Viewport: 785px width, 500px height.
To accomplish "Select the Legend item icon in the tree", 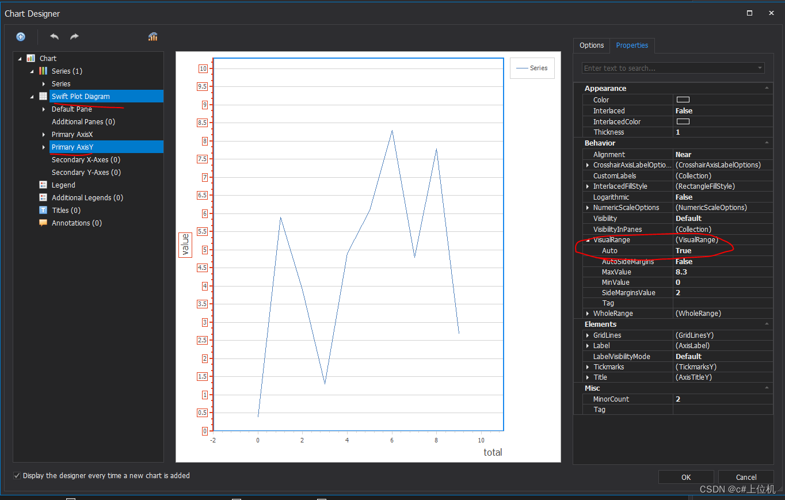I will tap(43, 185).
